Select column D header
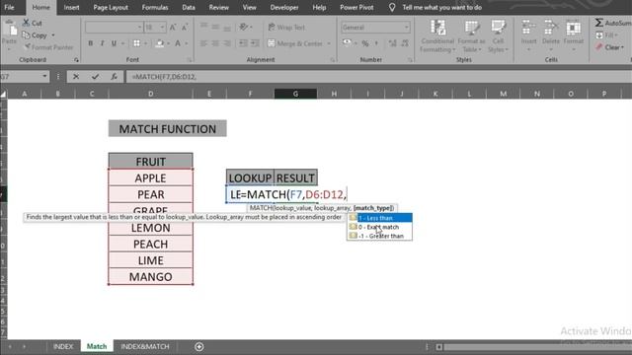Viewport: 632px width, 355px height. [151, 94]
